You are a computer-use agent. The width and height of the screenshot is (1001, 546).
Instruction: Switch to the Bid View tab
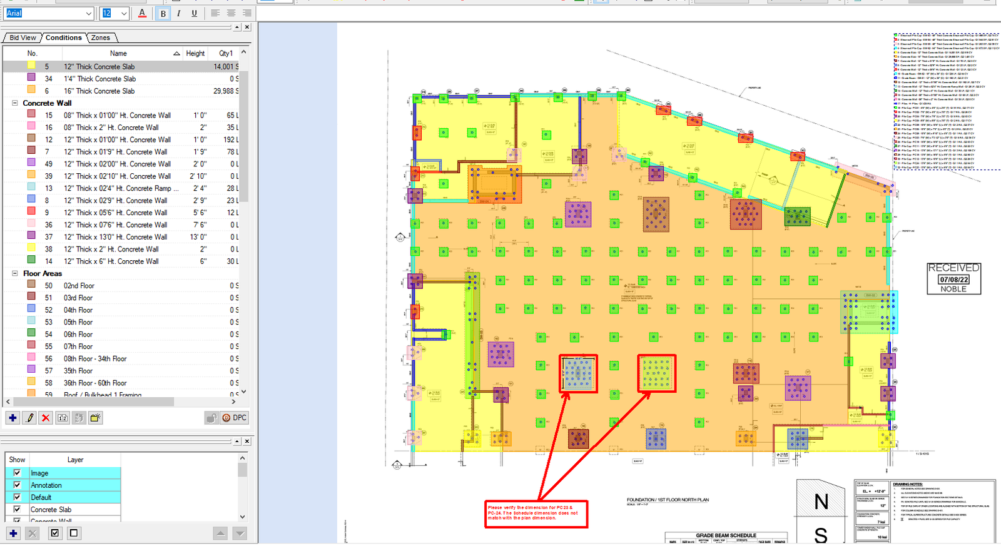23,38
